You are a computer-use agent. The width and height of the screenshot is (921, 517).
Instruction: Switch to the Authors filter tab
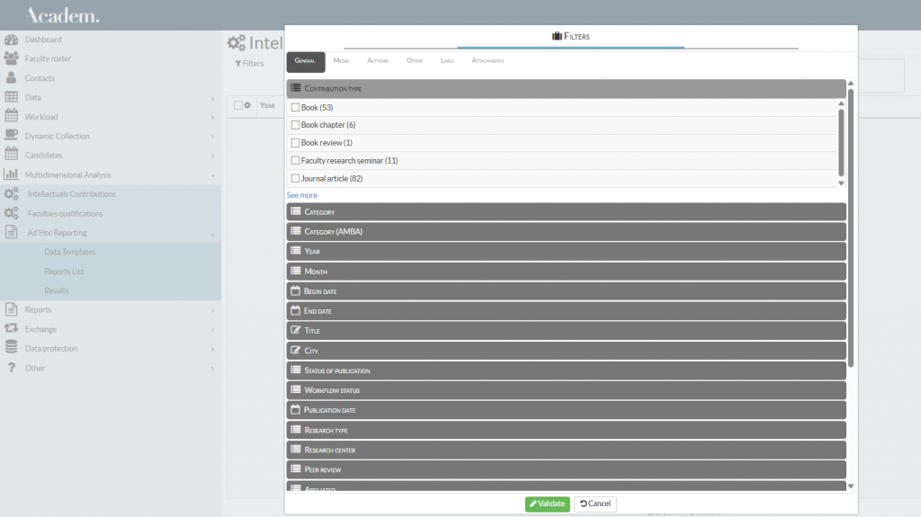coord(378,61)
